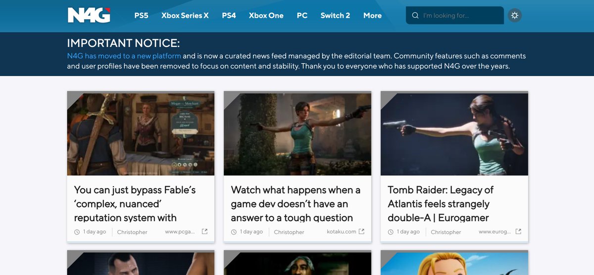Open the PC nav item
Screen dimensions: 594x275
tap(302, 15)
